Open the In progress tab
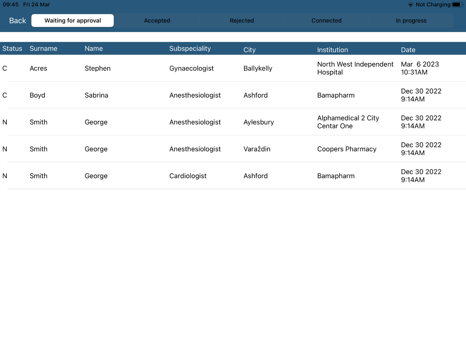This screenshot has width=466, height=350. point(411,21)
